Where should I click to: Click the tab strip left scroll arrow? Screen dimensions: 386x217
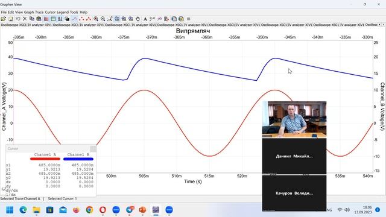click(x=379, y=25)
